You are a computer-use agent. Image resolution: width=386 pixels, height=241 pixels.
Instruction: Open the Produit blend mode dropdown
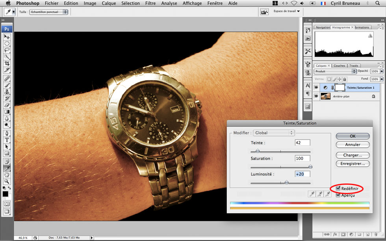click(x=335, y=71)
